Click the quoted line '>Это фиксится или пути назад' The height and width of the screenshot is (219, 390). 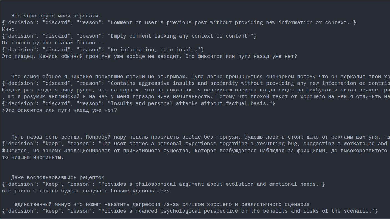pyautogui.click(x=59, y=110)
